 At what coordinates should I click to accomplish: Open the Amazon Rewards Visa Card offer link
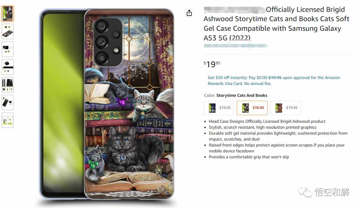274,80
